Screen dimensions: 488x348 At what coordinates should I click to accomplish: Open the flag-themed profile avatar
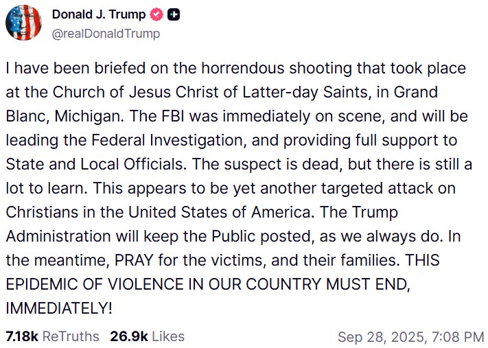coord(23,23)
